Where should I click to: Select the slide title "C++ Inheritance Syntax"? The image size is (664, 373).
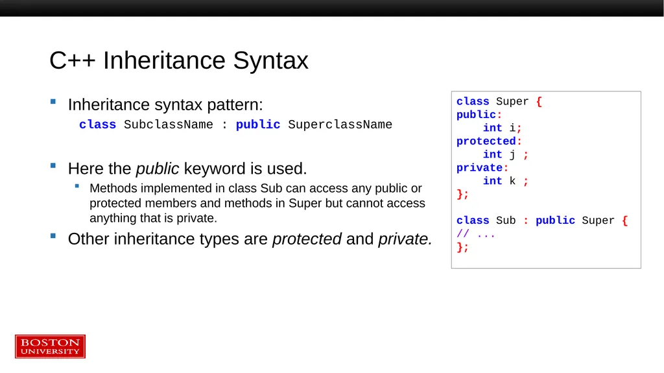tap(179, 60)
